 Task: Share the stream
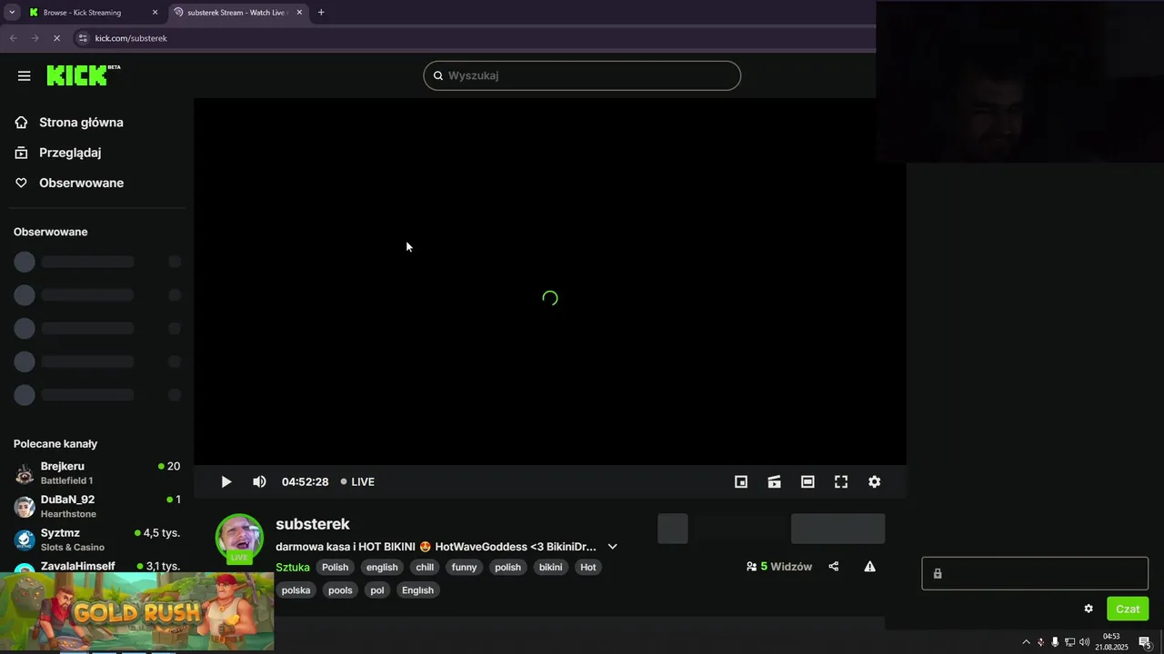834,567
